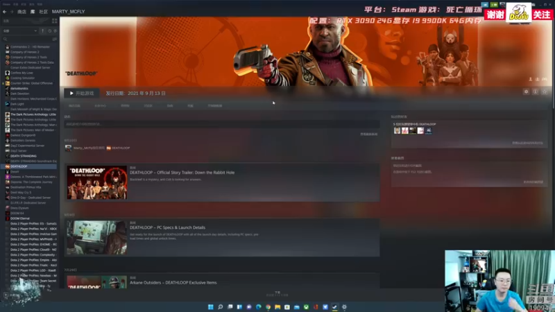Select DOOM Eternal in library
Image resolution: width=555 pixels, height=312 pixels.
tap(20, 218)
